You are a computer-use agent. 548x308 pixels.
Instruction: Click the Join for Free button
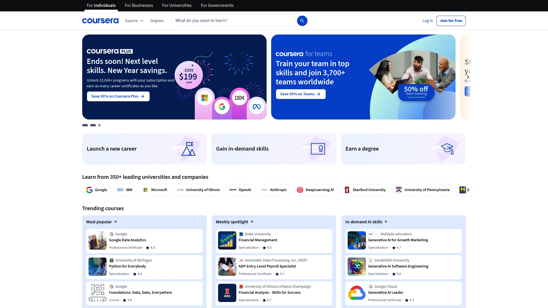click(x=451, y=21)
